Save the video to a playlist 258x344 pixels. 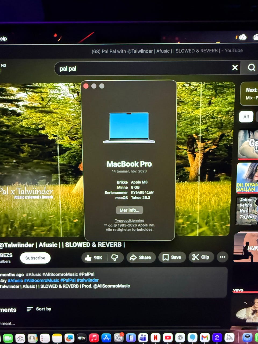coord(172,257)
